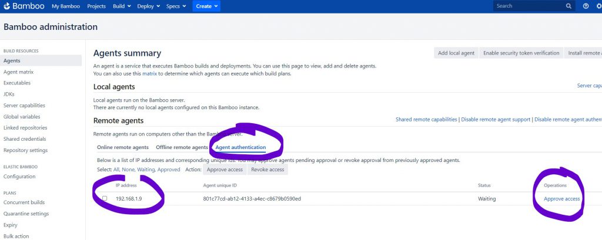This screenshot has height=240, width=602.
Task: Switch to Offline remote agents tab
Action: [182, 147]
